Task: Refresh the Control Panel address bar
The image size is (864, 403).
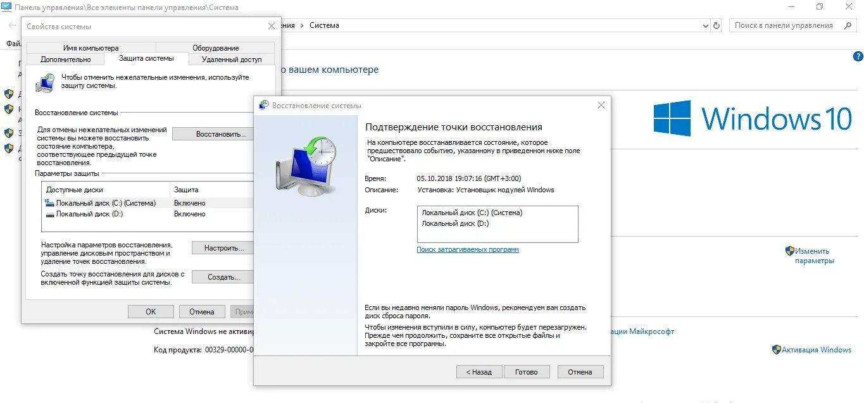Action: (717, 25)
